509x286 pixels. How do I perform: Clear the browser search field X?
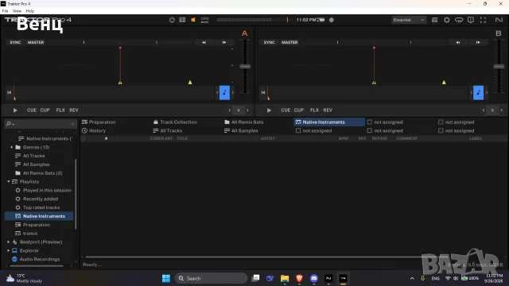72,124
